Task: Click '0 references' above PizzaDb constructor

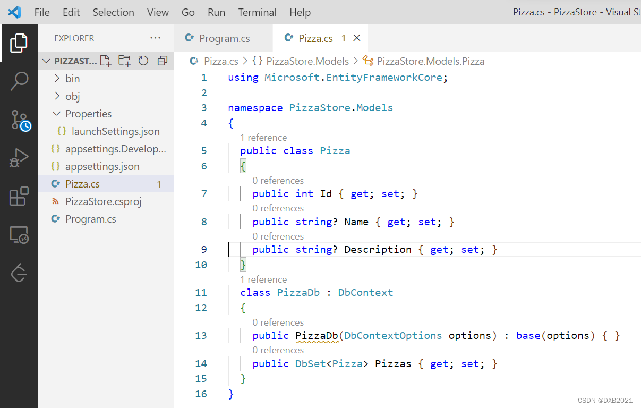Action: [x=278, y=322]
